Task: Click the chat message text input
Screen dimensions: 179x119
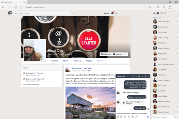Action: click(132, 113)
